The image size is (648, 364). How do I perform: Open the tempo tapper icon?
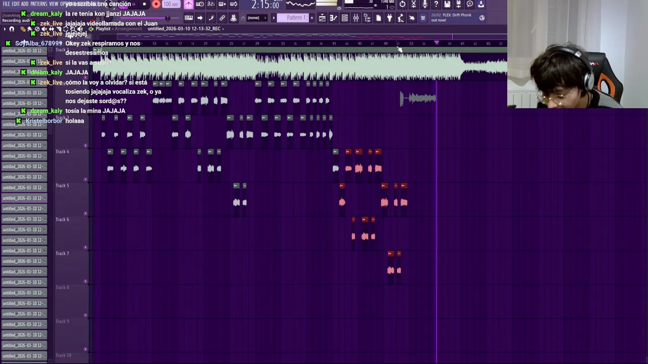400,18
